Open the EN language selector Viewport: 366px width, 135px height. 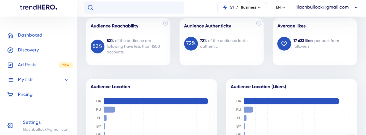[x=280, y=7]
